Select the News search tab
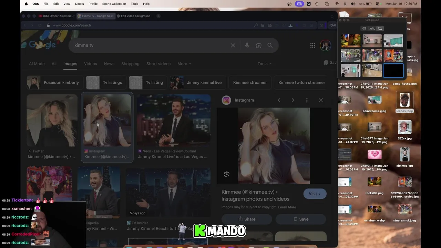The height and width of the screenshot is (248, 441). point(109,64)
